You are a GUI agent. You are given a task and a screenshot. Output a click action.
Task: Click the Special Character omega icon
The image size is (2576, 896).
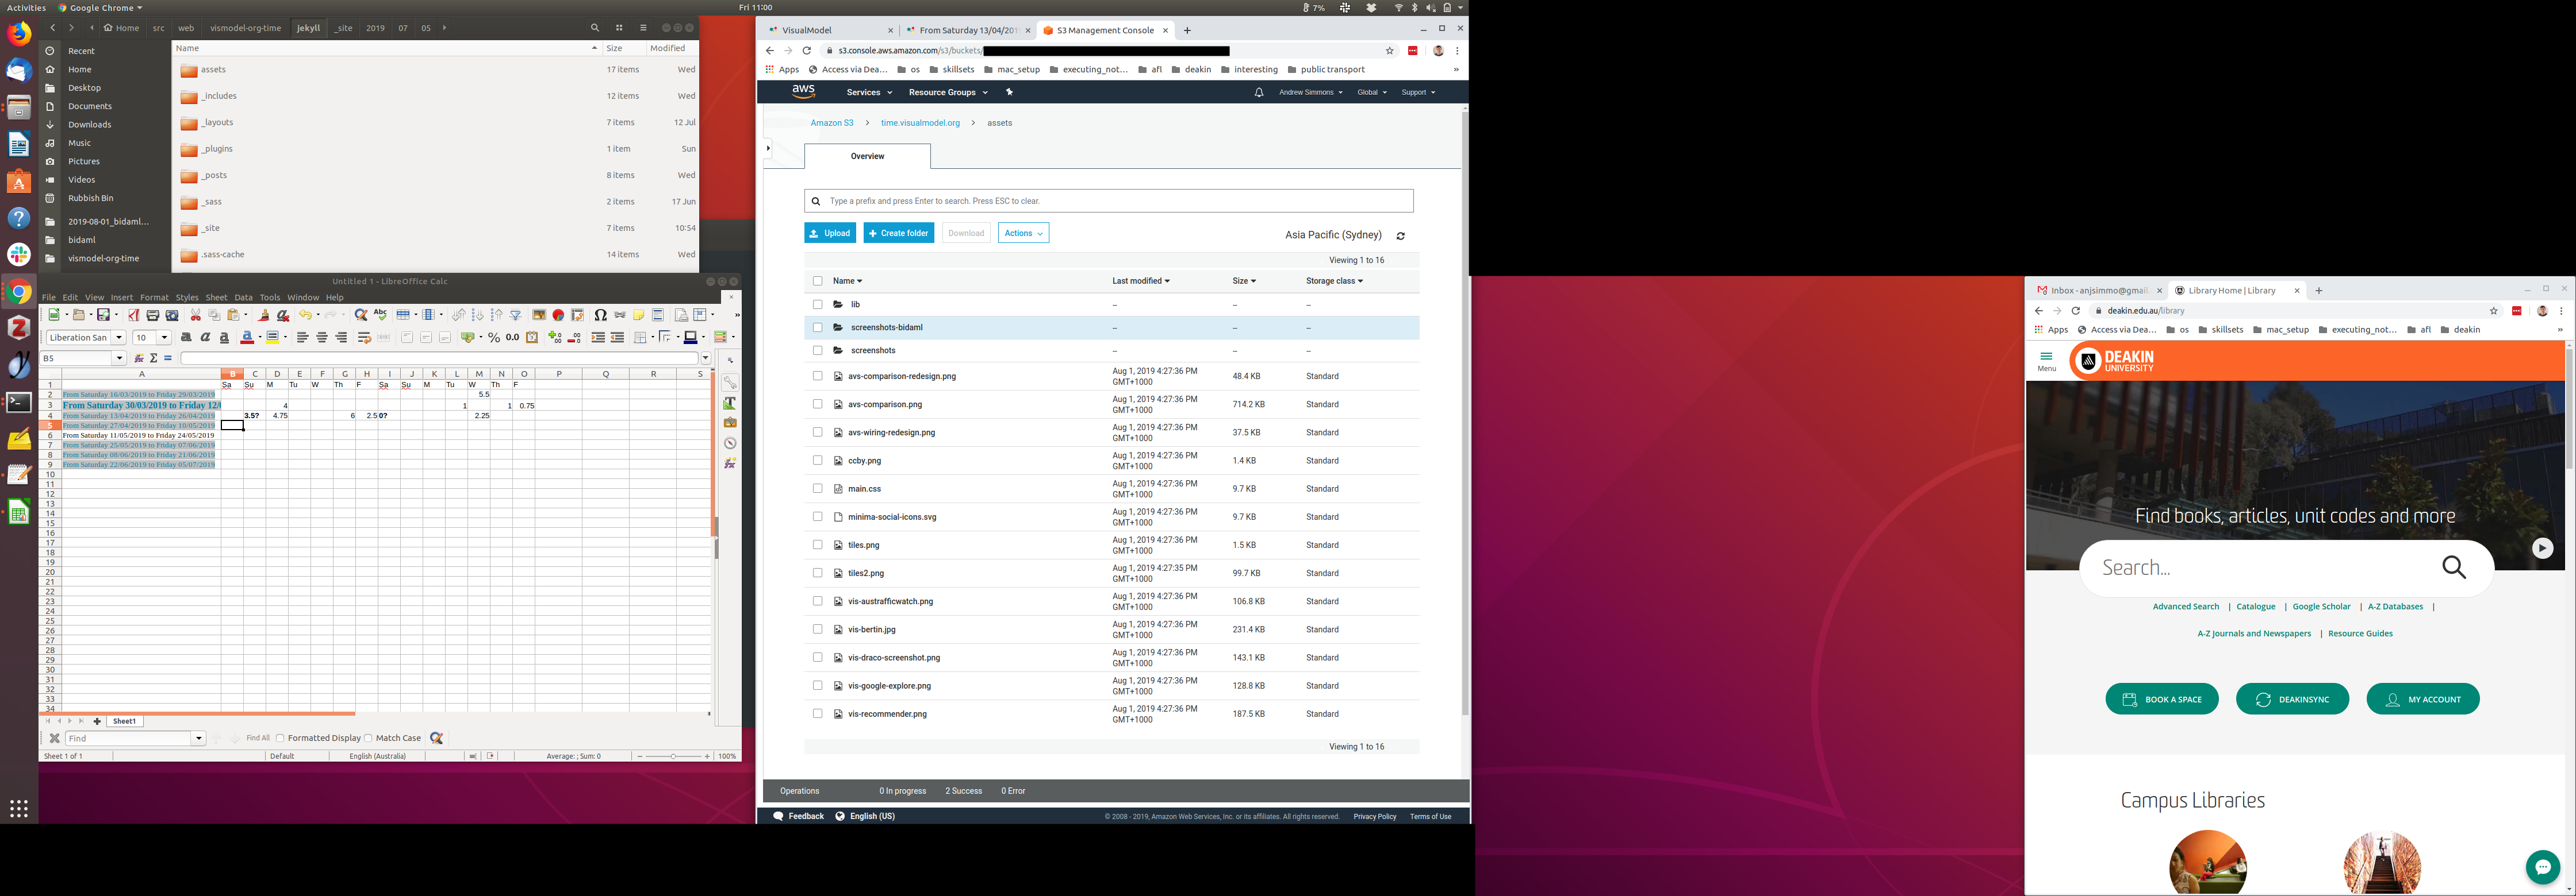pos(600,316)
